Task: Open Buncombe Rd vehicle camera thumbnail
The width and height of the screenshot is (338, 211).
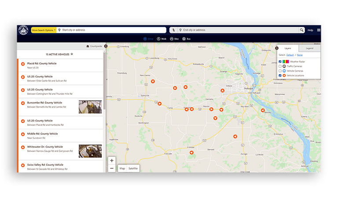Action: (x=90, y=107)
